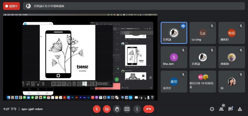Click the blue speaking indicator on 官祺詠's tile
Screen dimensions: 248x116
(x=183, y=26)
